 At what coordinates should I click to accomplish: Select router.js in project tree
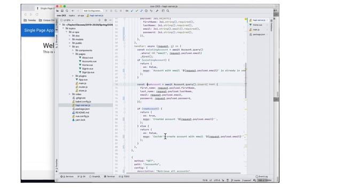pos(81,87)
